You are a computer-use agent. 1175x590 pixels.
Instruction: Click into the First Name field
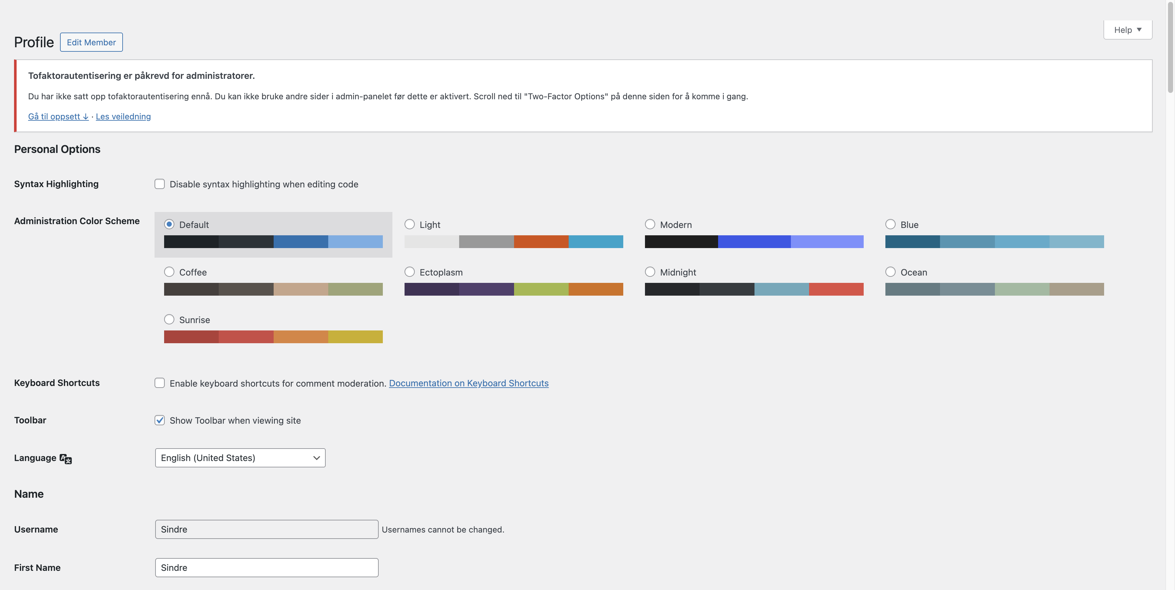click(266, 567)
